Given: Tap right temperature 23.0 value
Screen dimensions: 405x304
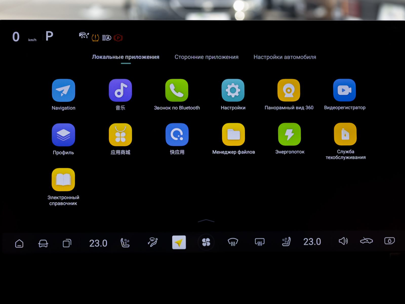Looking at the screenshot, I should [x=312, y=242].
